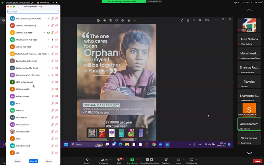
Task: Open the More dropdown in Participants panel
Action: [x=49, y=161]
